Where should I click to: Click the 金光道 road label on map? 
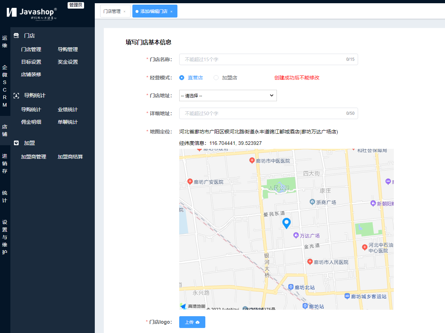click(312, 246)
